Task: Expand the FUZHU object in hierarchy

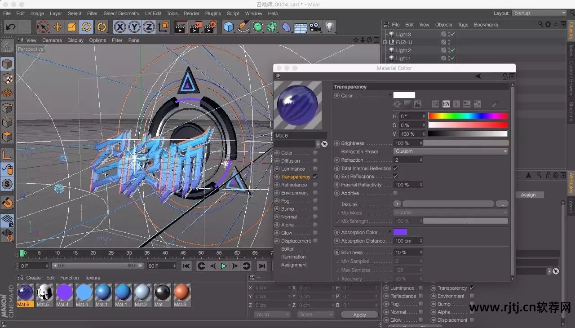Action: point(385,42)
